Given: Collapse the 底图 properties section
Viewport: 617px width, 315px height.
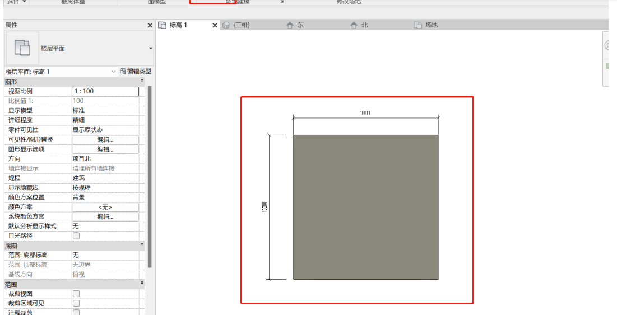Looking at the screenshot, I should tap(142, 245).
